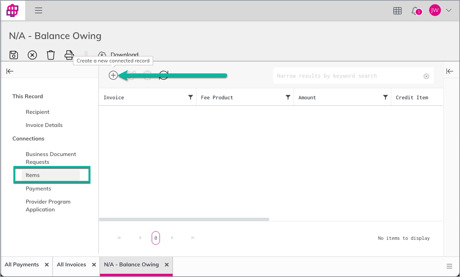Screen dimensions: 460x277
Task: Open the hamburger main menu
Action: tap(39, 10)
